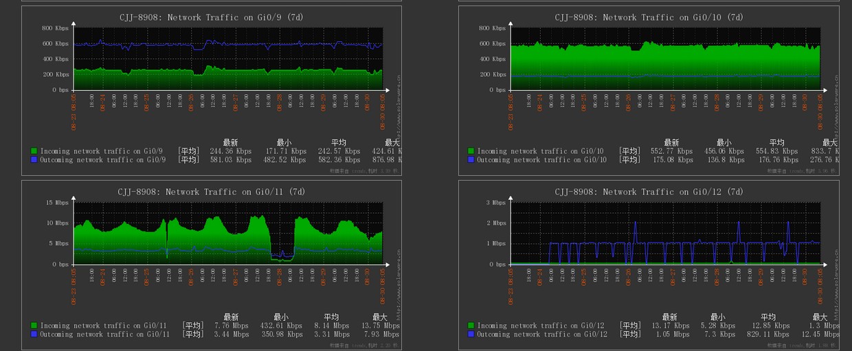Click the blue Outcoming swatch for Gi0/12
The image size is (852, 351).
pyautogui.click(x=471, y=335)
